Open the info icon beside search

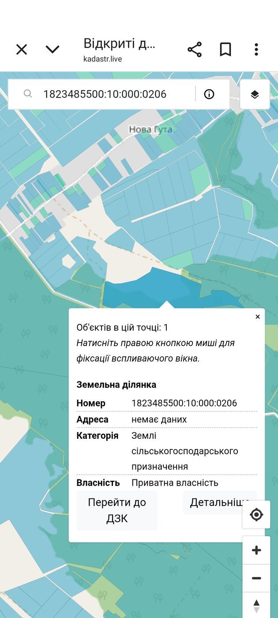[x=209, y=94]
